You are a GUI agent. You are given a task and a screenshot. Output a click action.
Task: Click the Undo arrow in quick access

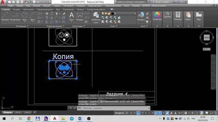pyautogui.click(x=38, y=2)
